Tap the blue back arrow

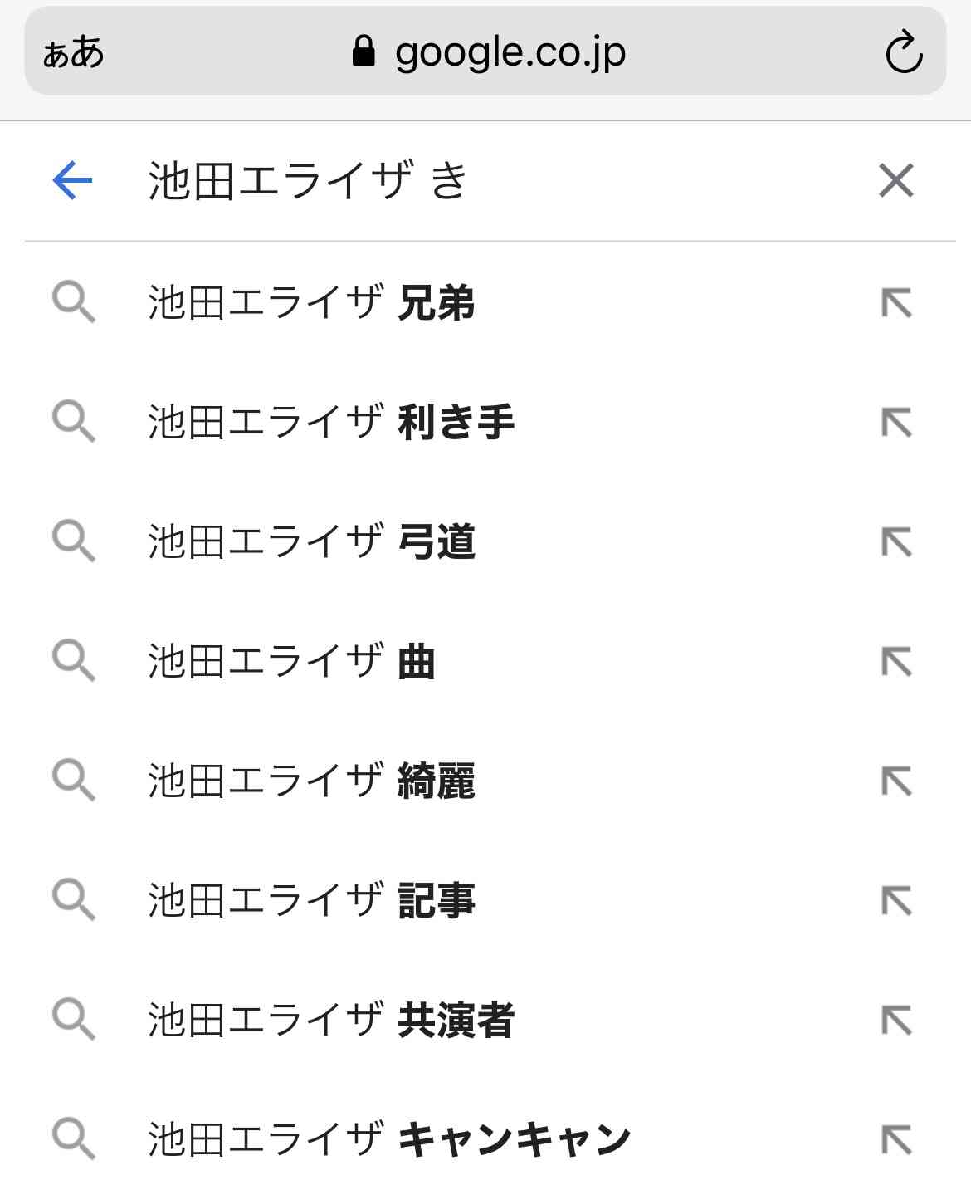72,180
